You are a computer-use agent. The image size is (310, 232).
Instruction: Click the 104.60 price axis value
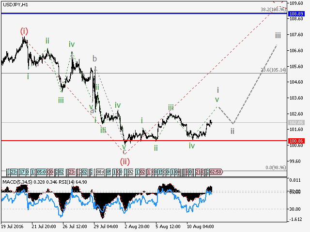pyautogui.click(x=296, y=82)
